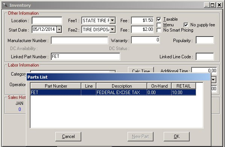
Task: Sort by the Description column header
Action: [x=122, y=86]
